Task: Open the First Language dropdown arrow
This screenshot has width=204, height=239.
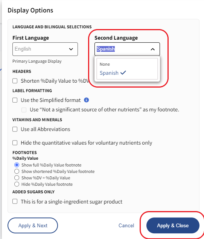Action: pyautogui.click(x=71, y=49)
